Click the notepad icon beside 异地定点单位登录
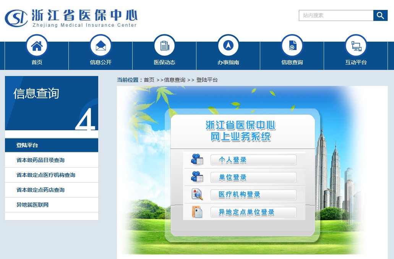The width and height of the screenshot is (394, 259). tap(197, 212)
